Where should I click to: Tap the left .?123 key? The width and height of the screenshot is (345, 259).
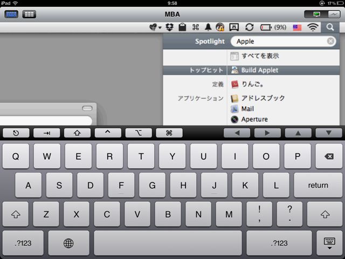pyautogui.click(x=23, y=243)
